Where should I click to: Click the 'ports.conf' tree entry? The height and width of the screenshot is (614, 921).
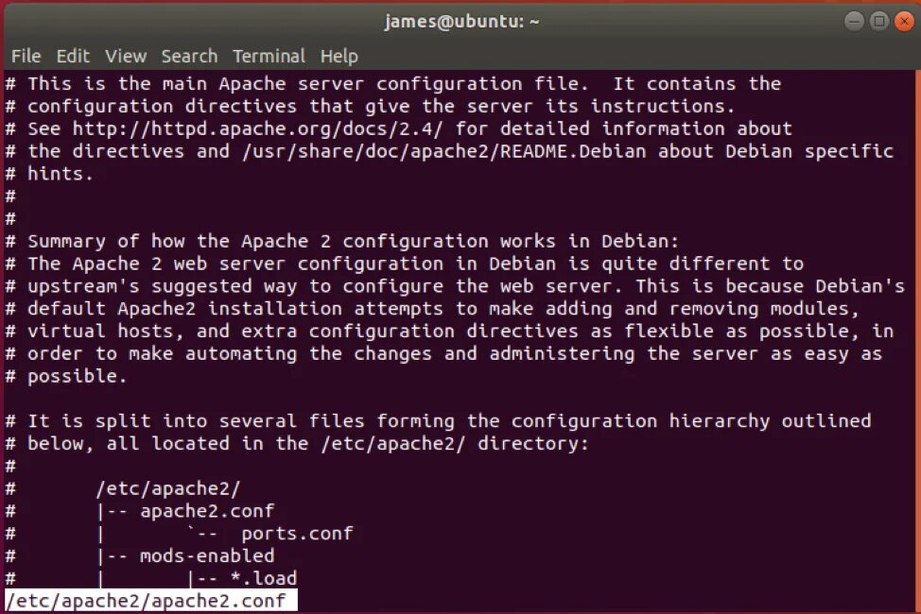[297, 534]
